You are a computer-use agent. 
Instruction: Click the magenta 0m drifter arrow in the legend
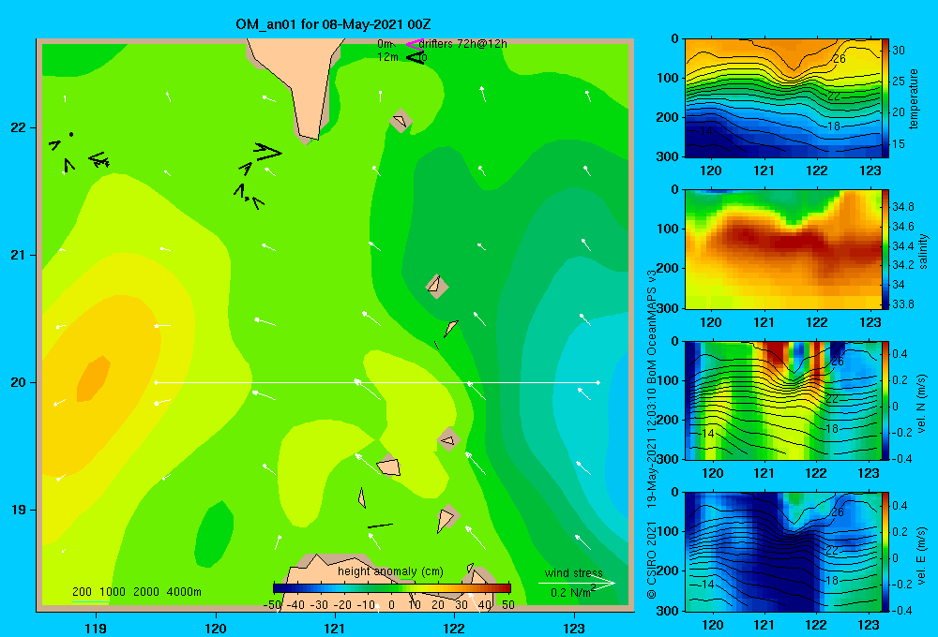pyautogui.click(x=415, y=44)
